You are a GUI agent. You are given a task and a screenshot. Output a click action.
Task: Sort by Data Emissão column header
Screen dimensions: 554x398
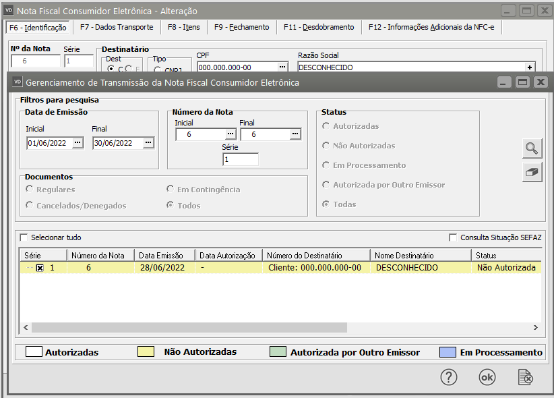[164, 256]
